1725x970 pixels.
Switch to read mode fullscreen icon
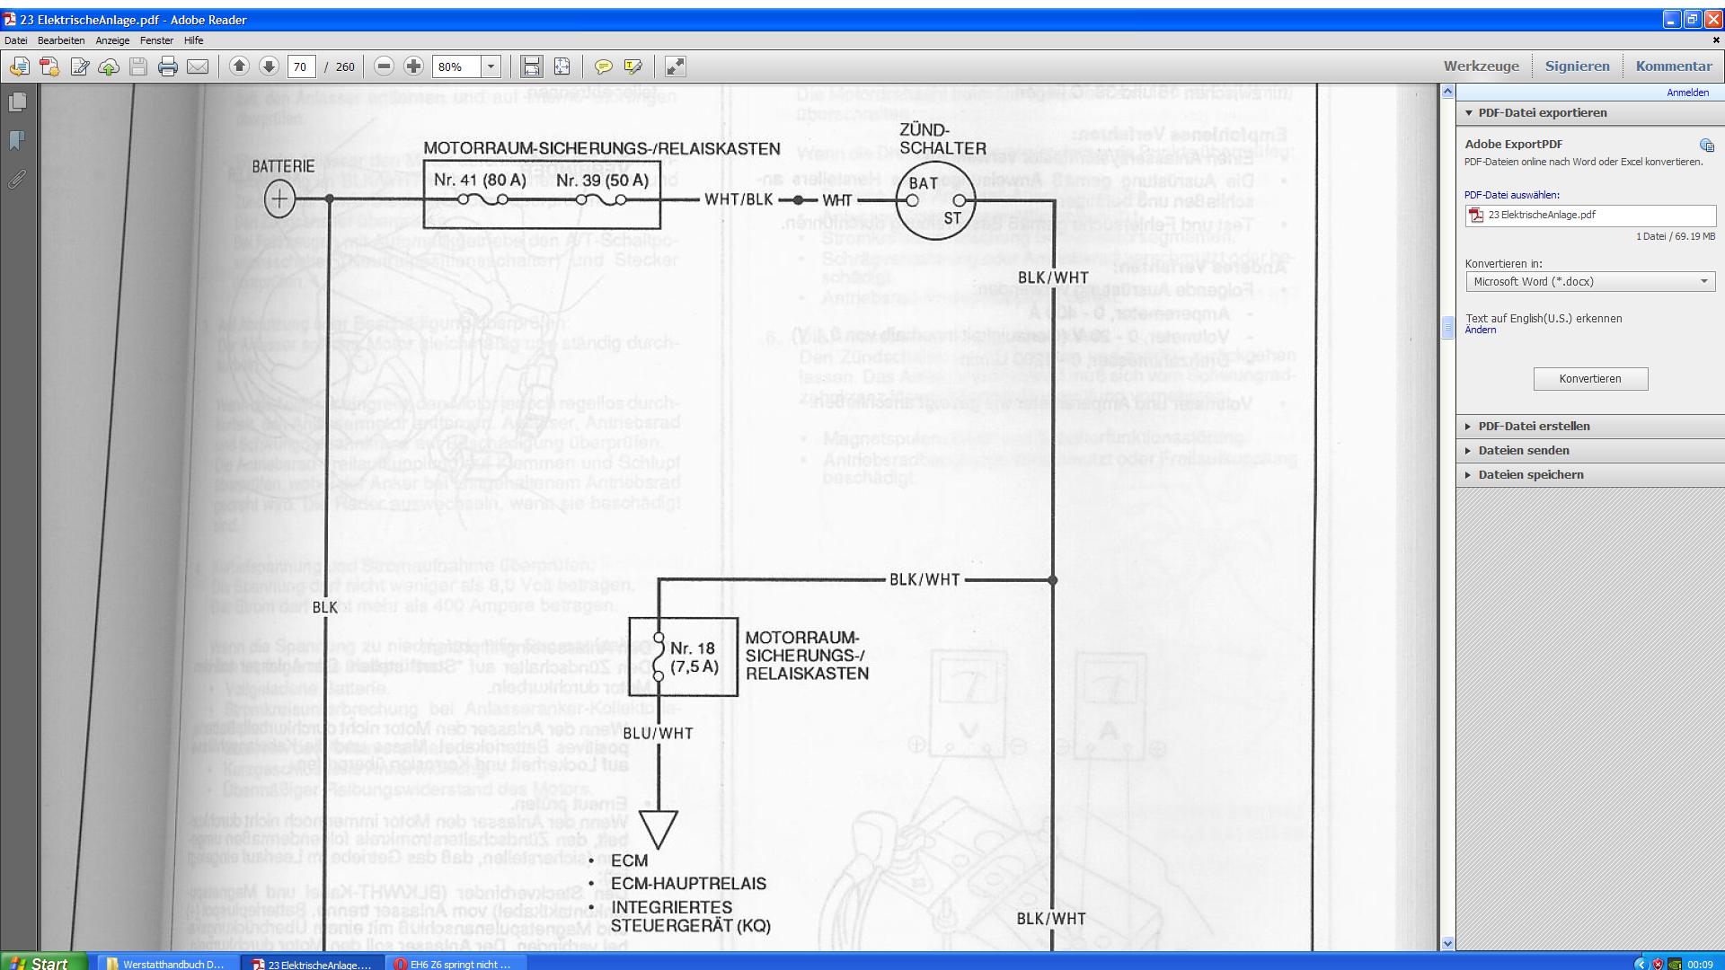click(675, 66)
